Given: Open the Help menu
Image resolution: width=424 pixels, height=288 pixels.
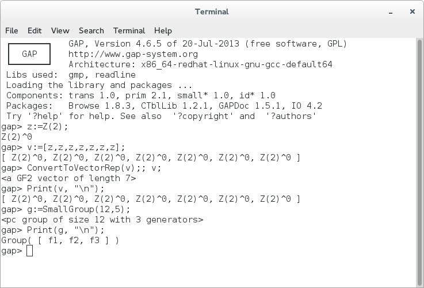Looking at the screenshot, I should (x=163, y=30).
